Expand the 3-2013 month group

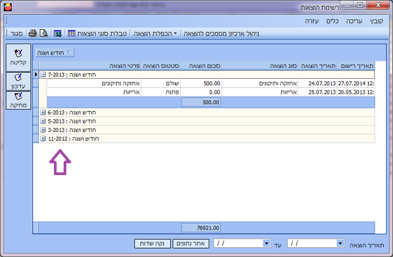43,130
